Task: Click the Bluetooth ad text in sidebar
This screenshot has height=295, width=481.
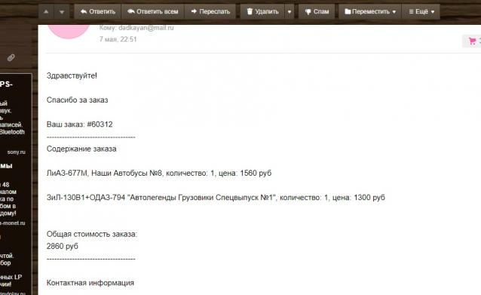Action: 12,132
